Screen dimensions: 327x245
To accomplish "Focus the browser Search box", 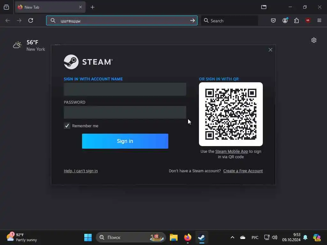I will [x=229, y=20].
